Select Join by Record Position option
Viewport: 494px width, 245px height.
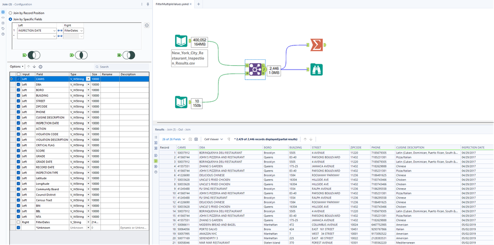tap(11, 13)
